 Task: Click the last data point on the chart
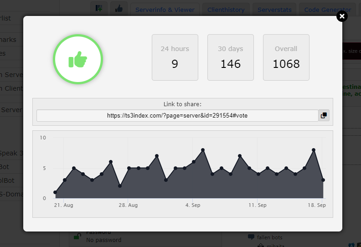pos(323,180)
